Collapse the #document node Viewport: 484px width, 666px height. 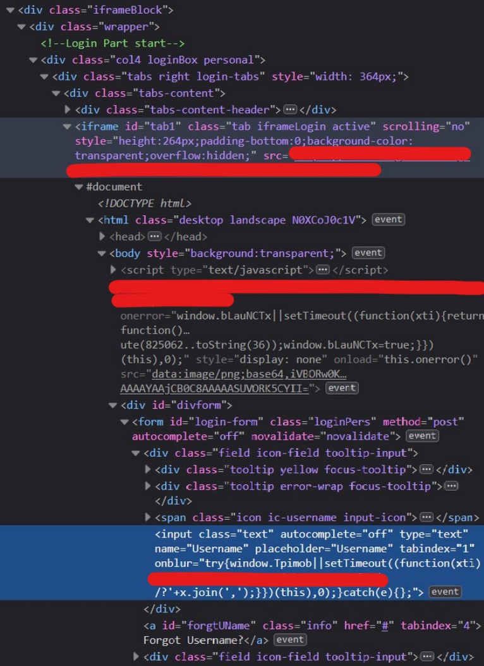[x=78, y=187]
